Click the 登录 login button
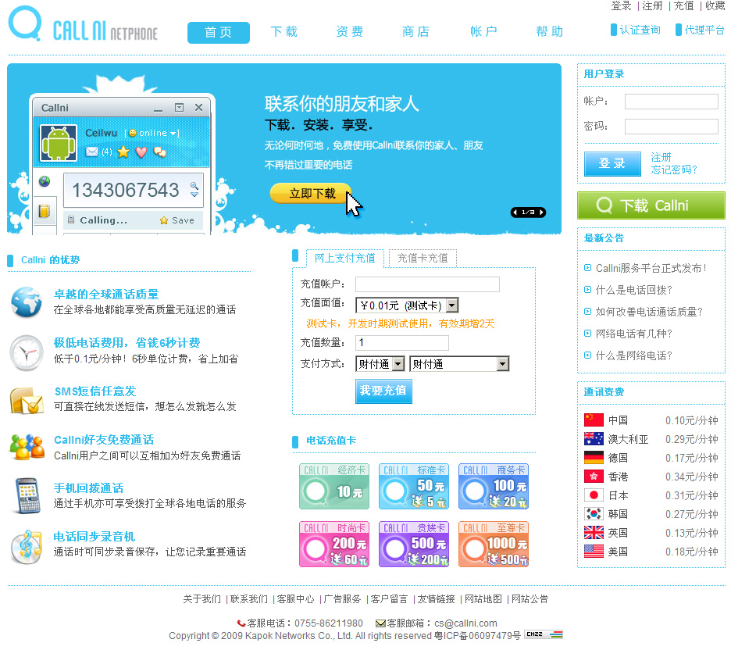Image resolution: width=731 pixels, height=650 pixels. (x=612, y=163)
